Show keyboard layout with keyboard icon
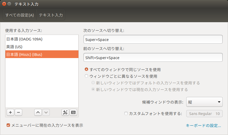The image size is (228, 135). [x=73, y=112]
